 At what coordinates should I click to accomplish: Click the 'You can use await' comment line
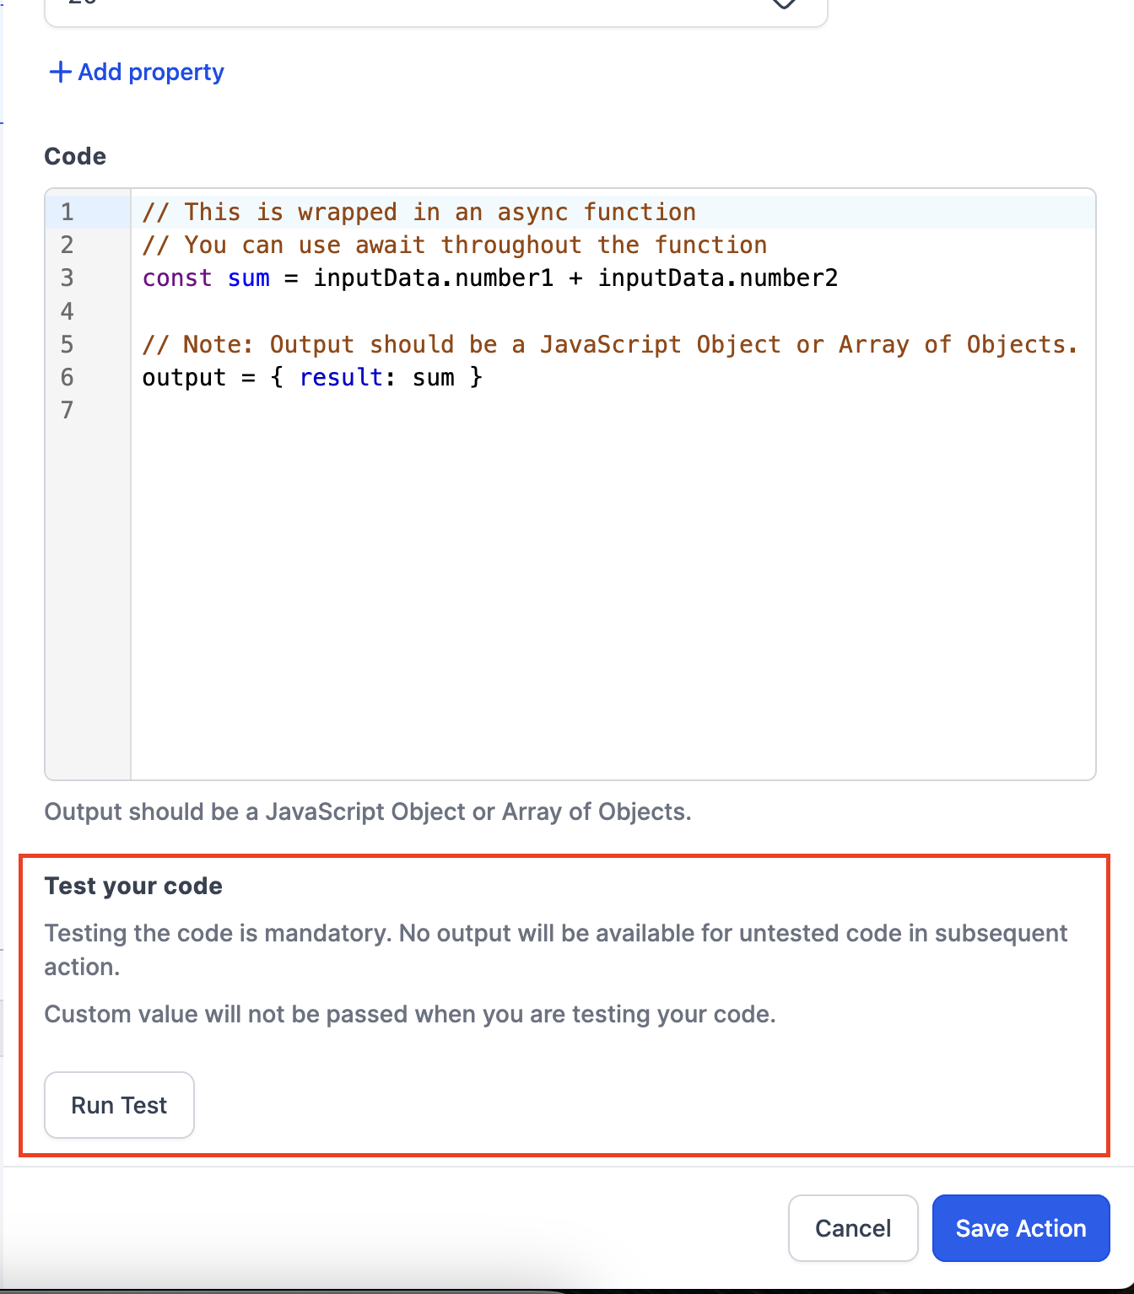455,245
